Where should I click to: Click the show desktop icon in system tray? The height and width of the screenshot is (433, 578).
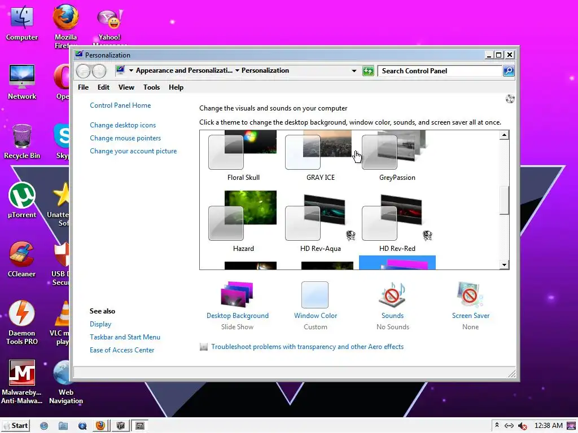tap(571, 426)
